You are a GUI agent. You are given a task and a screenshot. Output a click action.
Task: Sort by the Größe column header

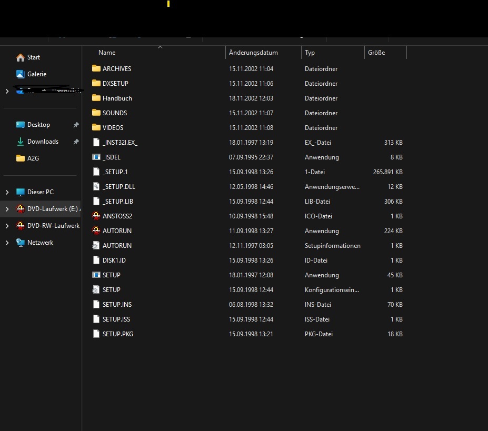pyautogui.click(x=376, y=53)
